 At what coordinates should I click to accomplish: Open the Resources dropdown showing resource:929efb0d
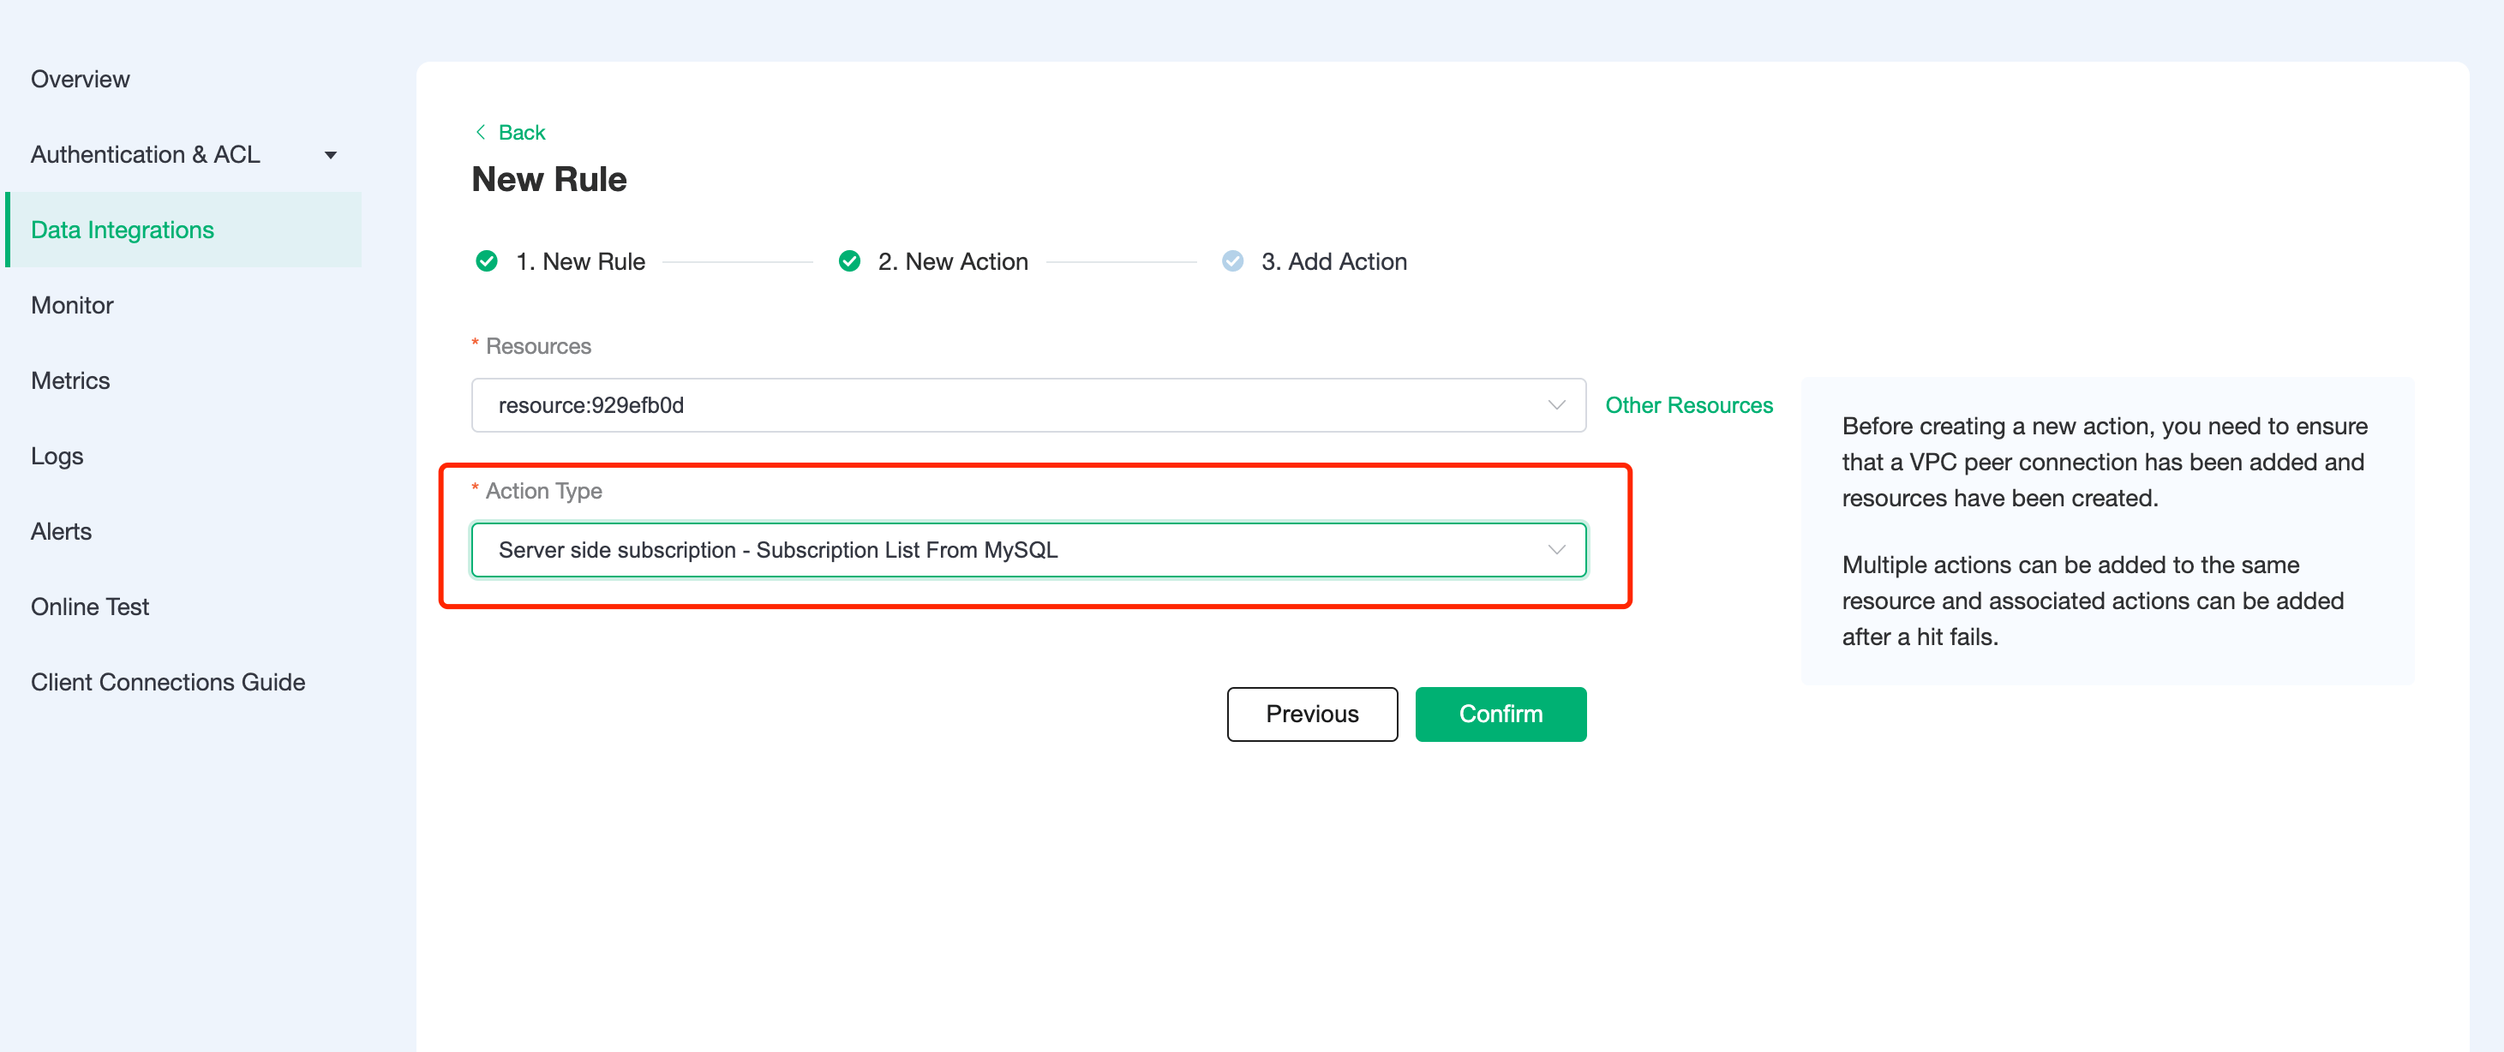[x=1027, y=404]
